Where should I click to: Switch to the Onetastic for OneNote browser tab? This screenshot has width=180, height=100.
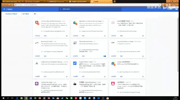click(x=35, y=2)
